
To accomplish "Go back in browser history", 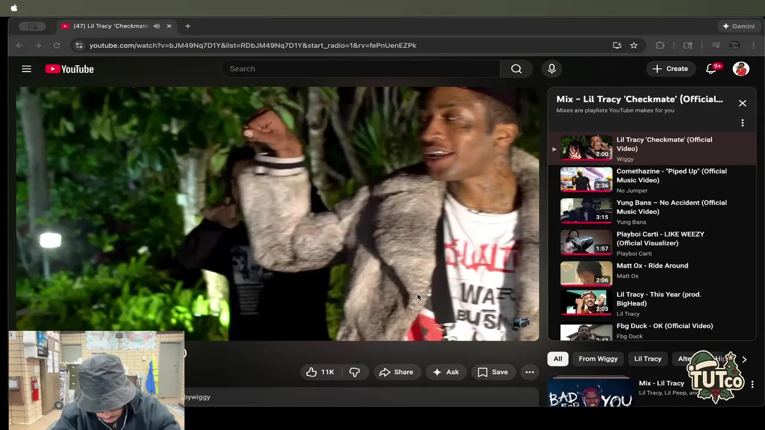I will 19,45.
